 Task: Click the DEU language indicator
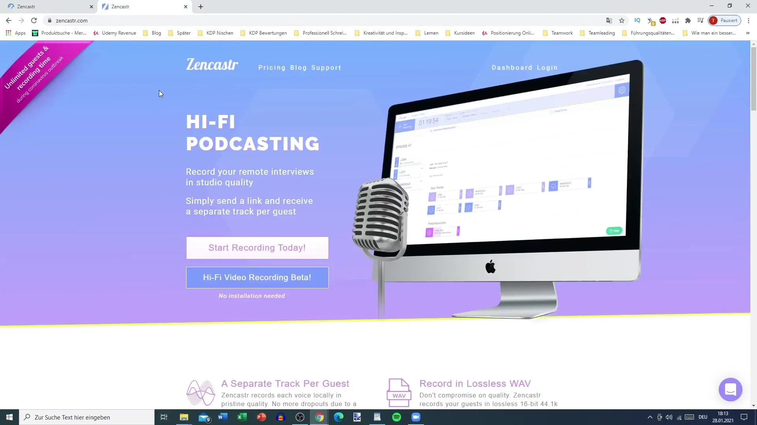[703, 417]
